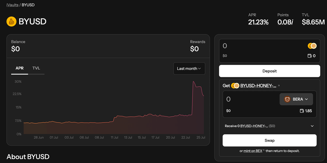Click the Balance $0 amount
The width and height of the screenshot is (327, 163).
click(16, 49)
